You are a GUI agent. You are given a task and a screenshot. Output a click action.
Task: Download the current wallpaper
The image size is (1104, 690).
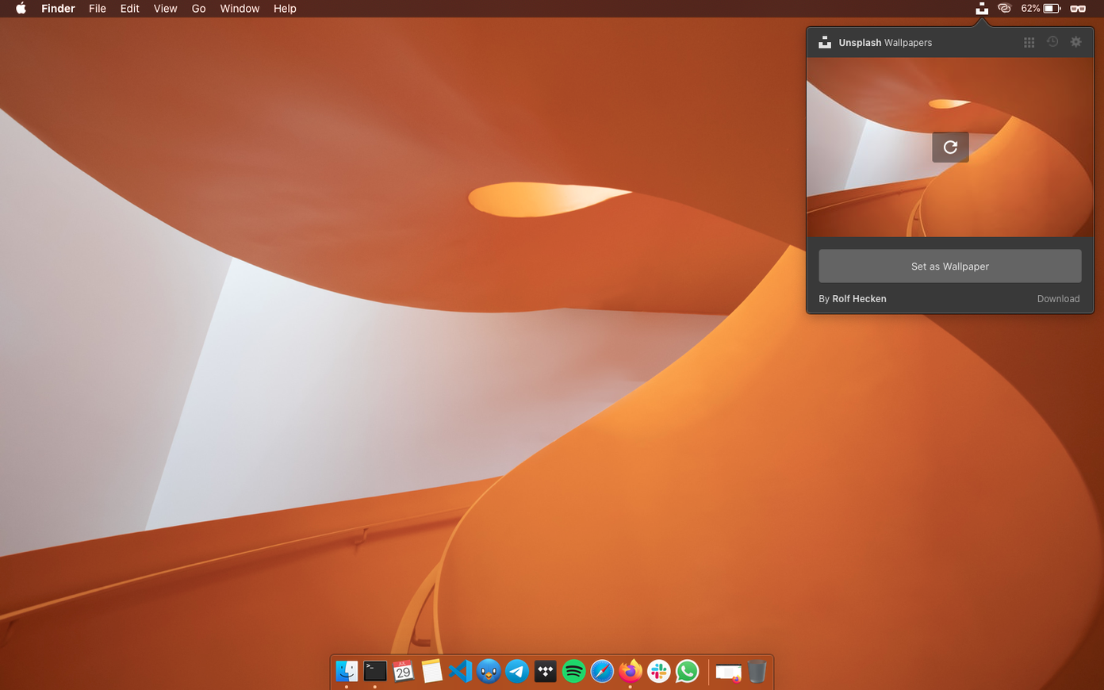1058,299
